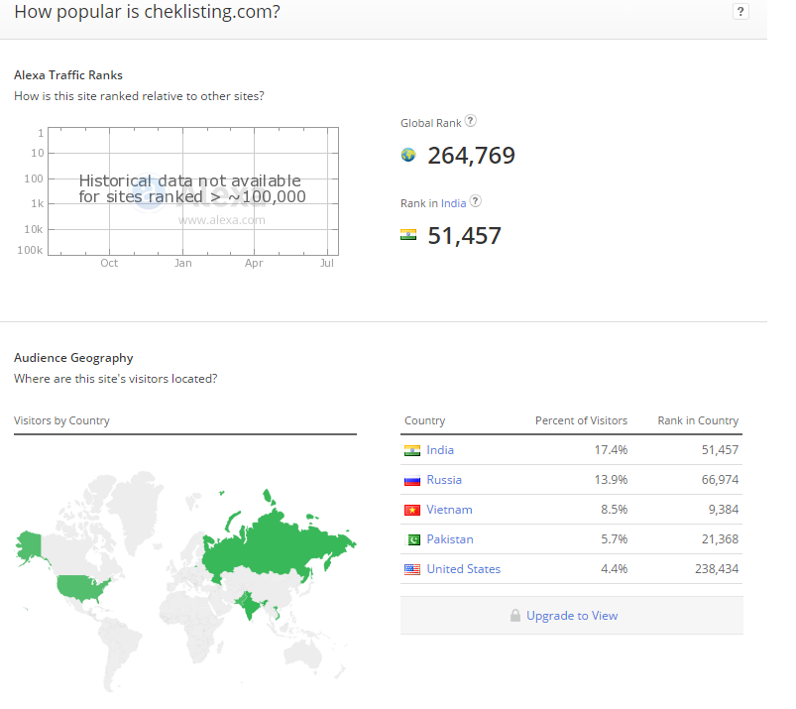The image size is (796, 709).
Task: Click the Pakistan flag in country table
Action: click(x=412, y=539)
